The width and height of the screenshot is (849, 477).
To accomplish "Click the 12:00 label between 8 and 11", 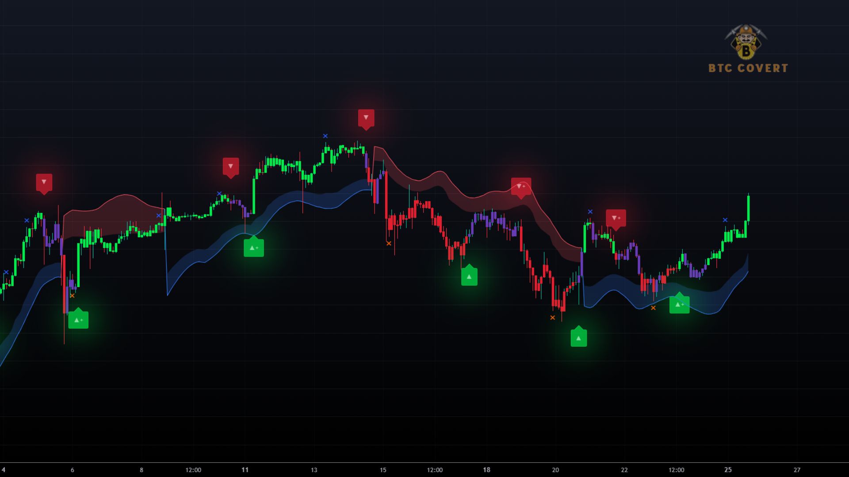I will coord(193,470).
